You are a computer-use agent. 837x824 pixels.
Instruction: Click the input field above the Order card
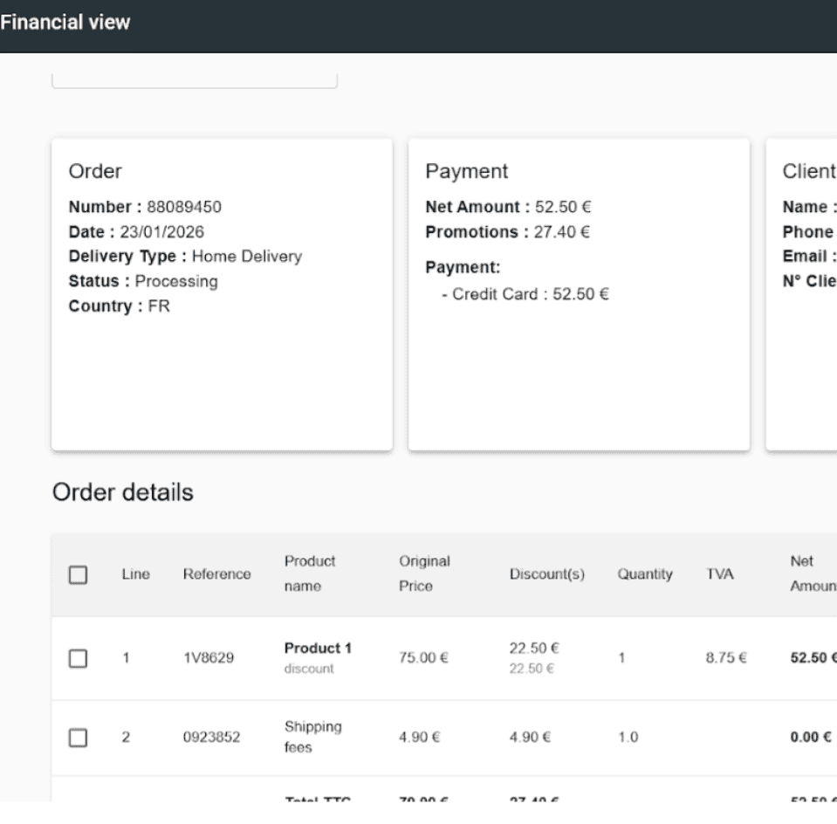click(x=194, y=77)
